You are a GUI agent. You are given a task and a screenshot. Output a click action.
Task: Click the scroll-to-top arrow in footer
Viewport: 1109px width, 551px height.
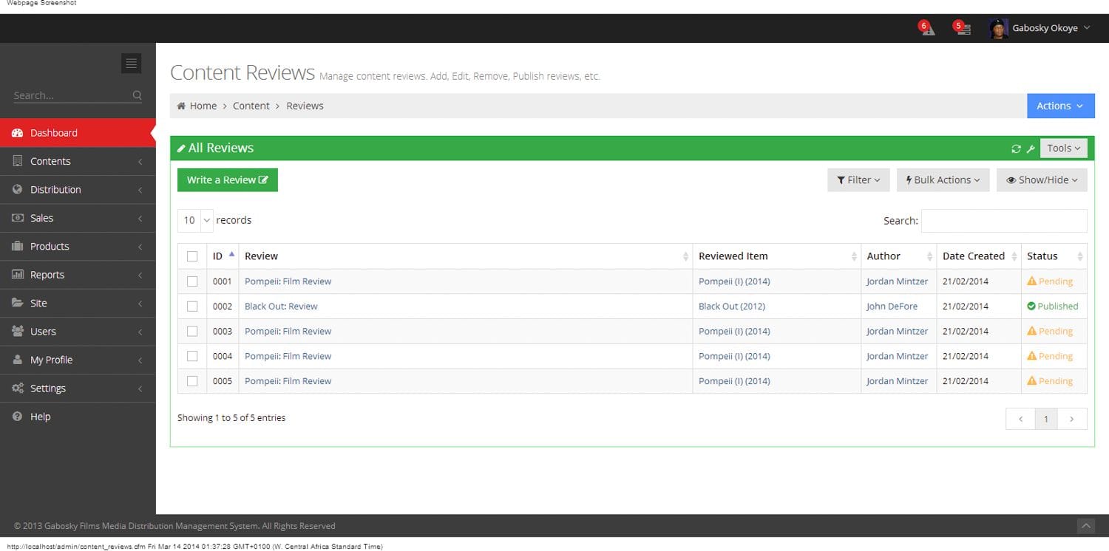[x=1085, y=526]
